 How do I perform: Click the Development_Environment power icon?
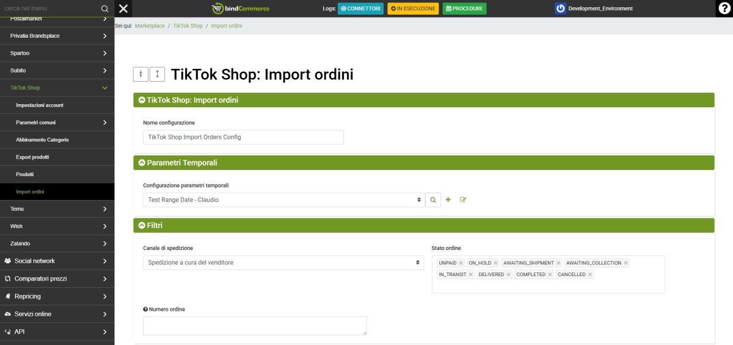coord(560,9)
